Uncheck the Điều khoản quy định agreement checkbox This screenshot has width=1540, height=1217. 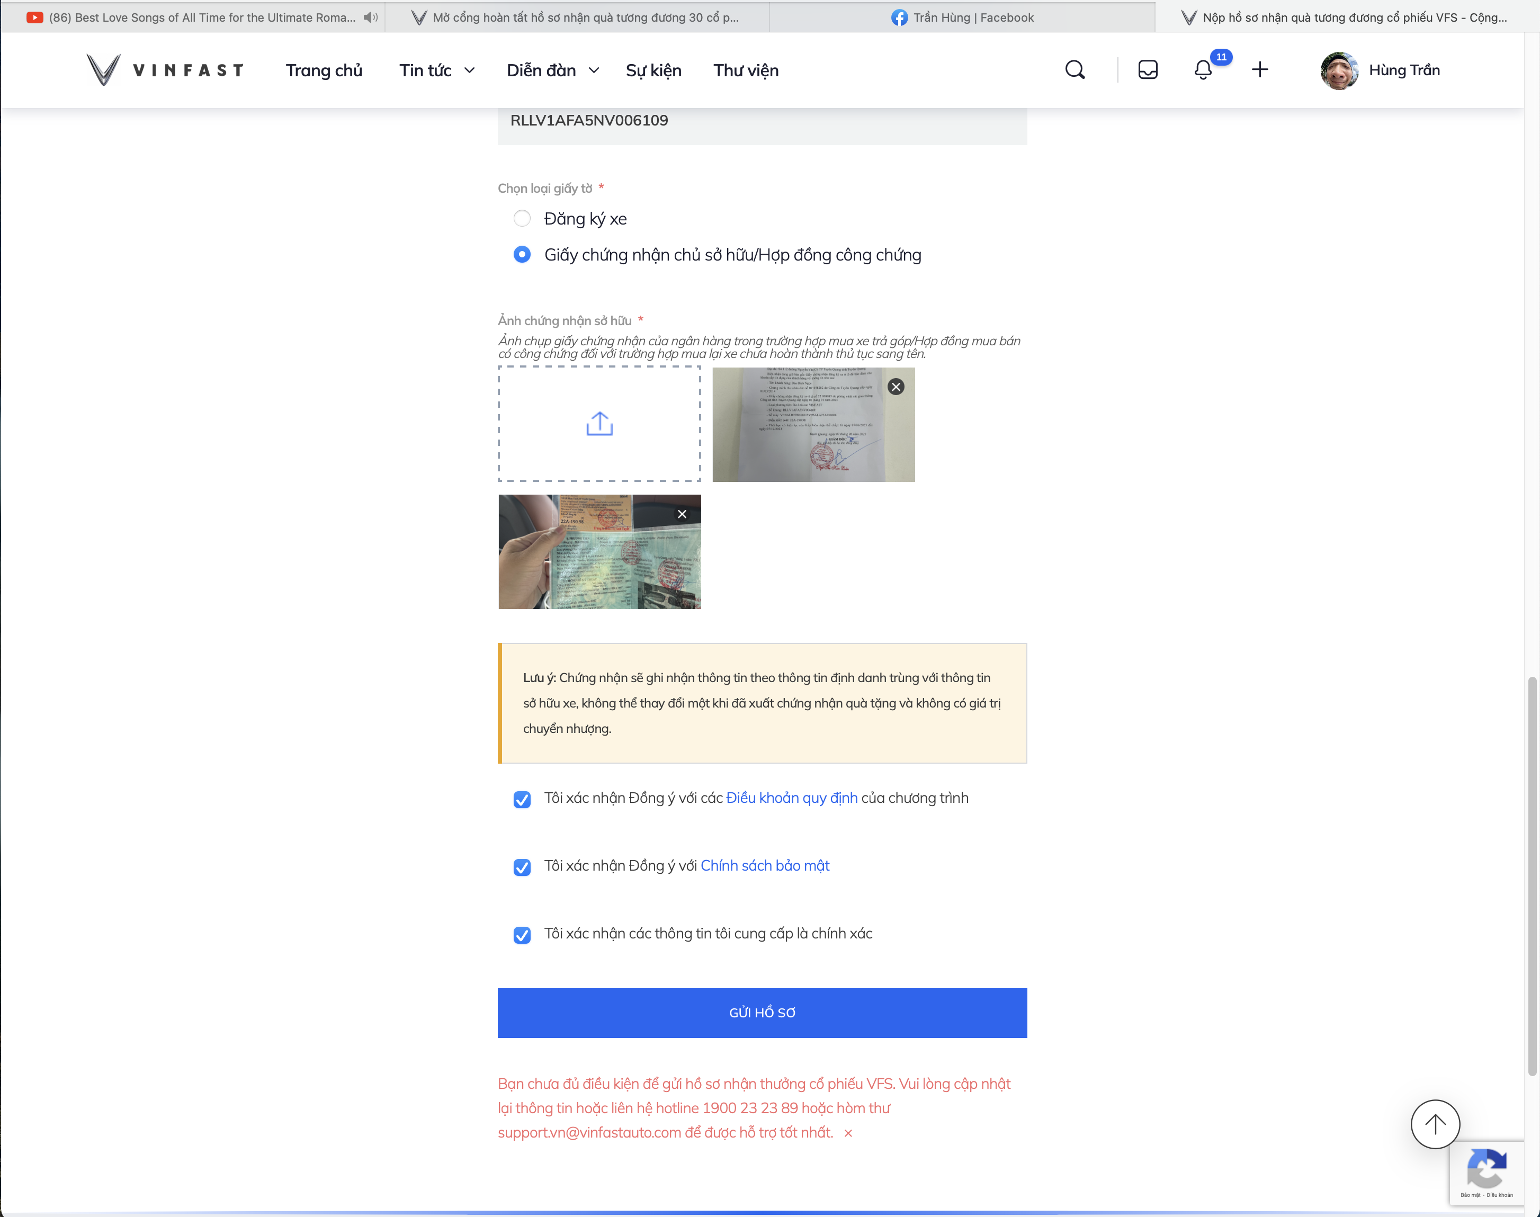coord(522,800)
